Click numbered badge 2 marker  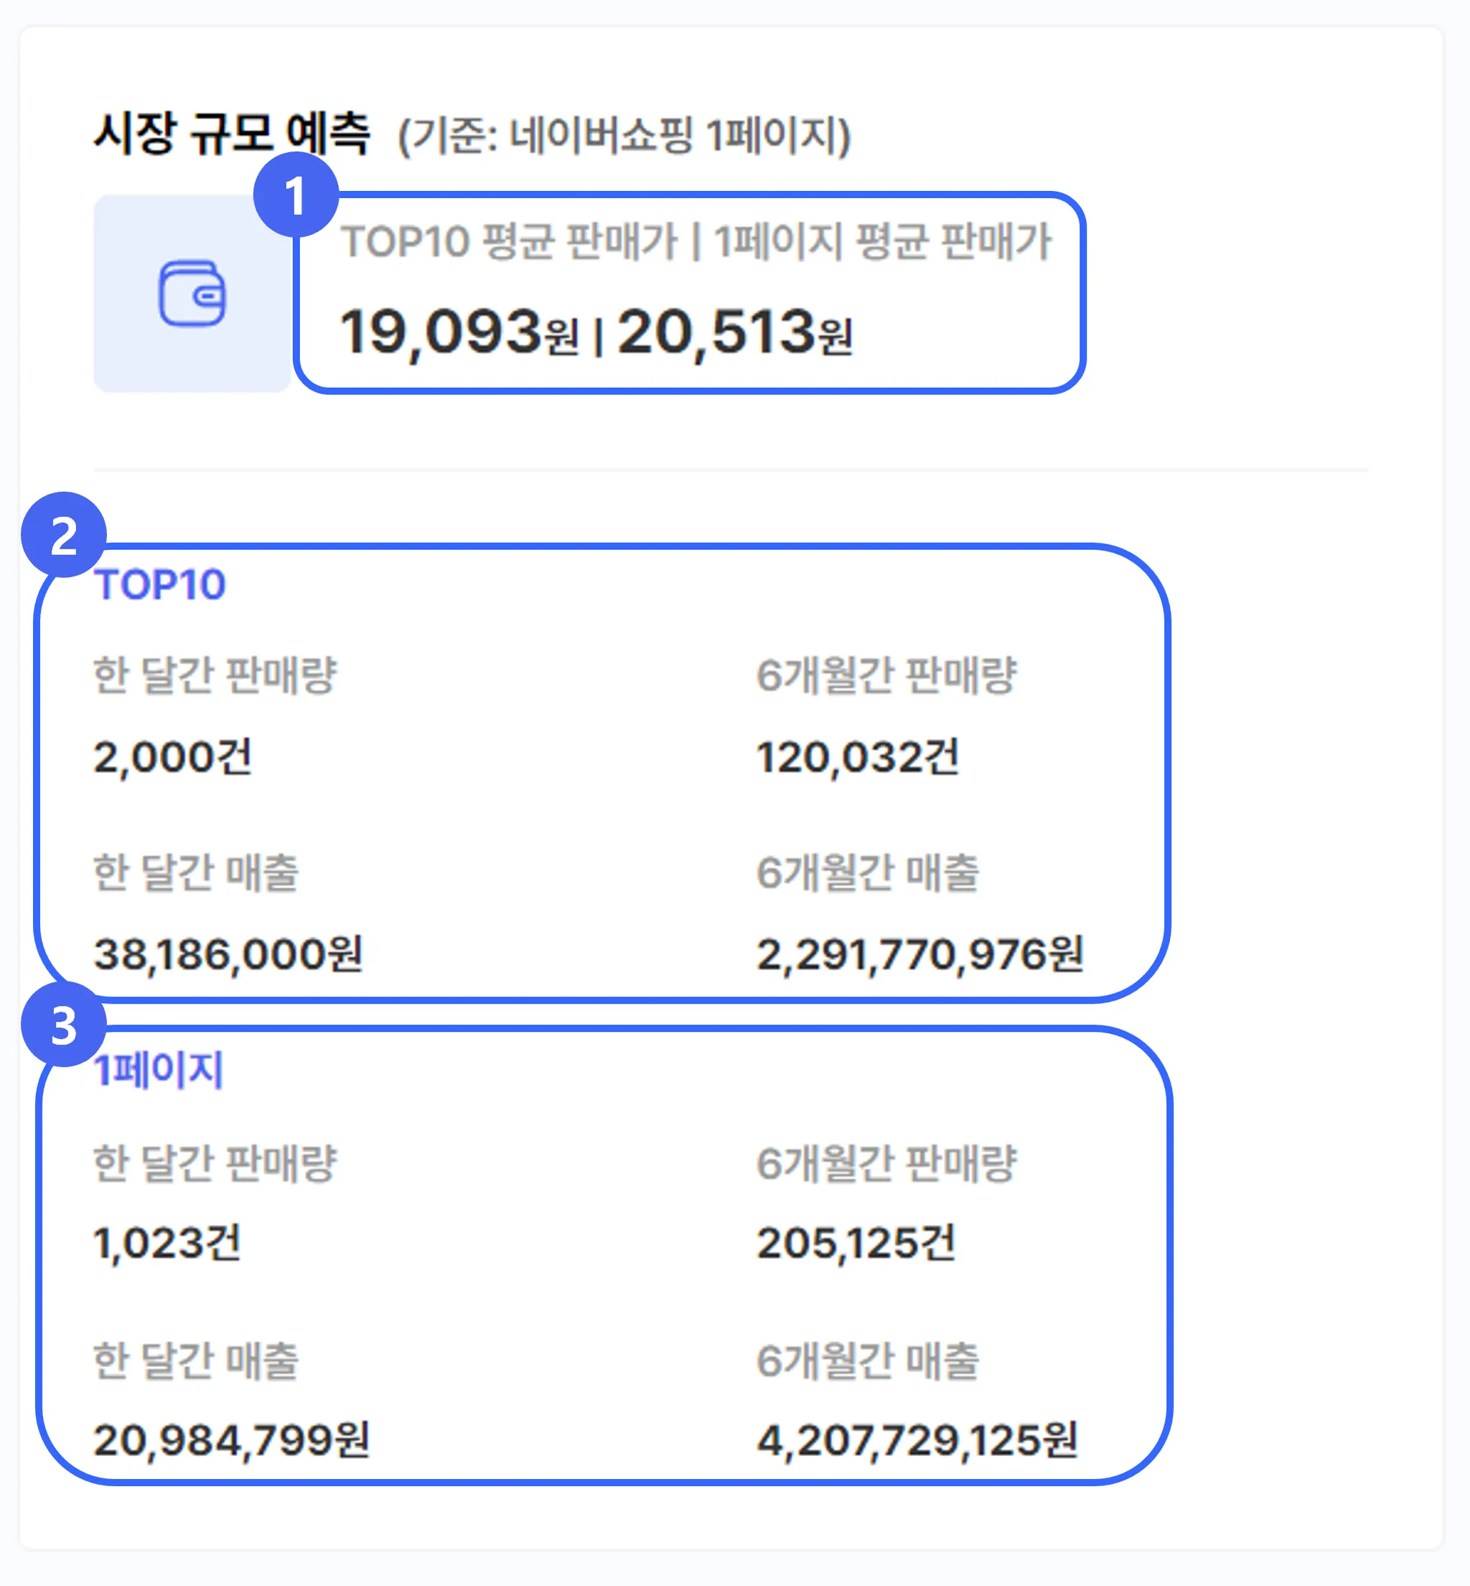coord(64,535)
